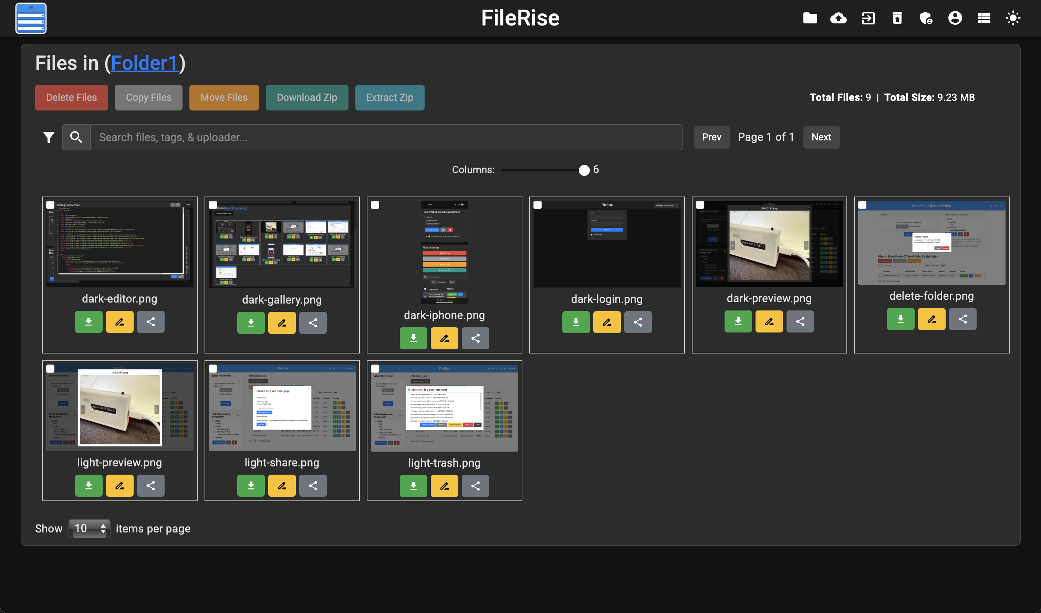Toggle light mode with sun icon
The image size is (1041, 613).
1012,18
